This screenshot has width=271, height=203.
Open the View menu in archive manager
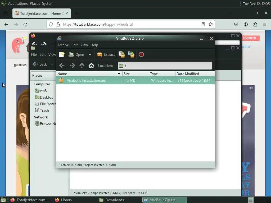pos(84,45)
